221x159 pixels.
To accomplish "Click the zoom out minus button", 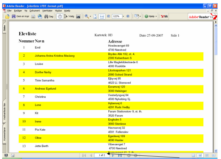I will (x=108, y=16).
